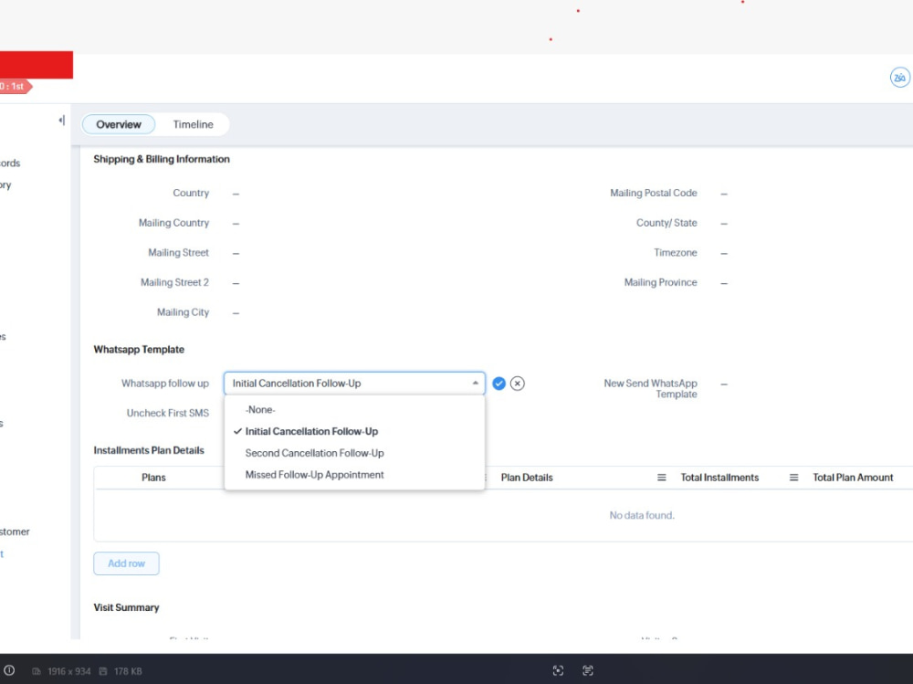Image resolution: width=913 pixels, height=684 pixels.
Task: Collapse the Whatsapp follow up dropdown arrow
Action: pyautogui.click(x=475, y=383)
